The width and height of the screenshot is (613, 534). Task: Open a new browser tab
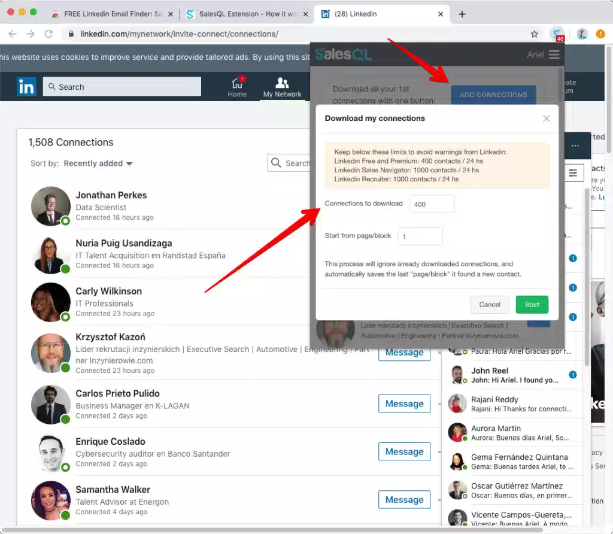[x=462, y=14]
